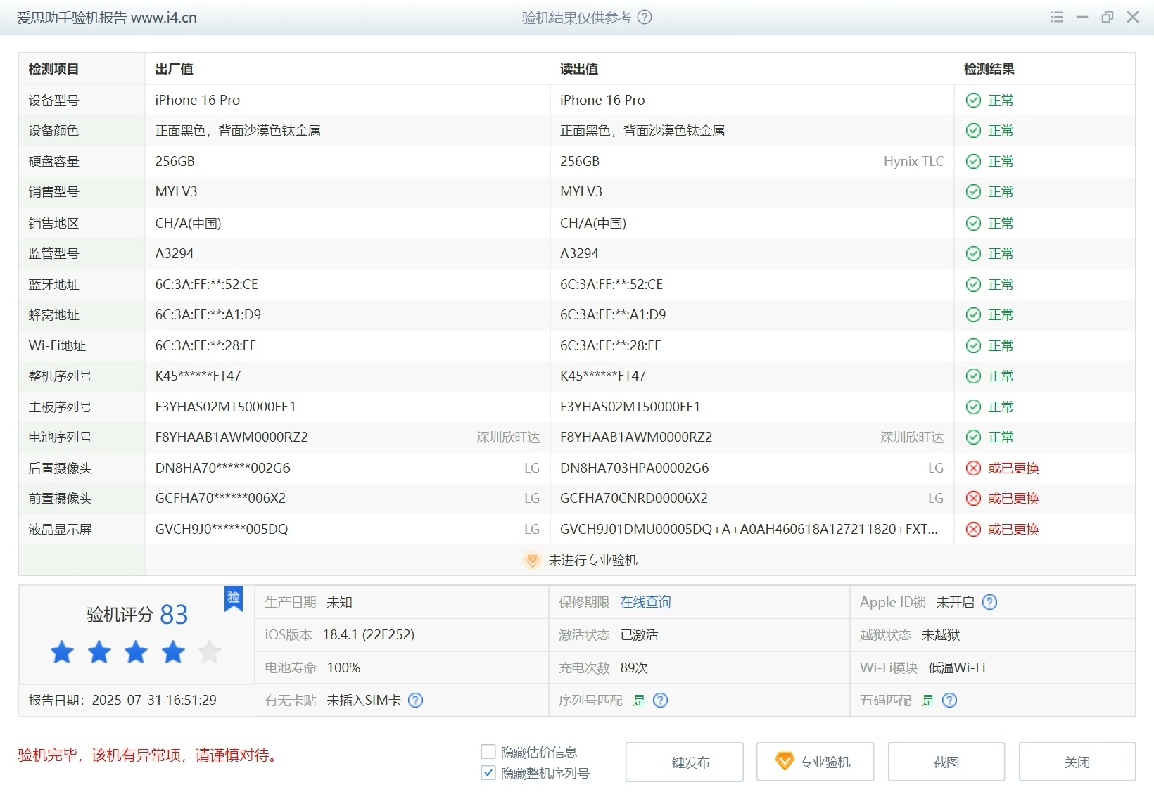Click the 未进行专业验机 label
The width and height of the screenshot is (1154, 799).
(593, 561)
